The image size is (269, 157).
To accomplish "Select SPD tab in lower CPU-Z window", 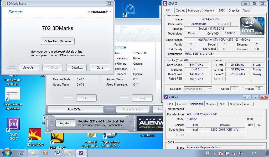I will (223, 104).
